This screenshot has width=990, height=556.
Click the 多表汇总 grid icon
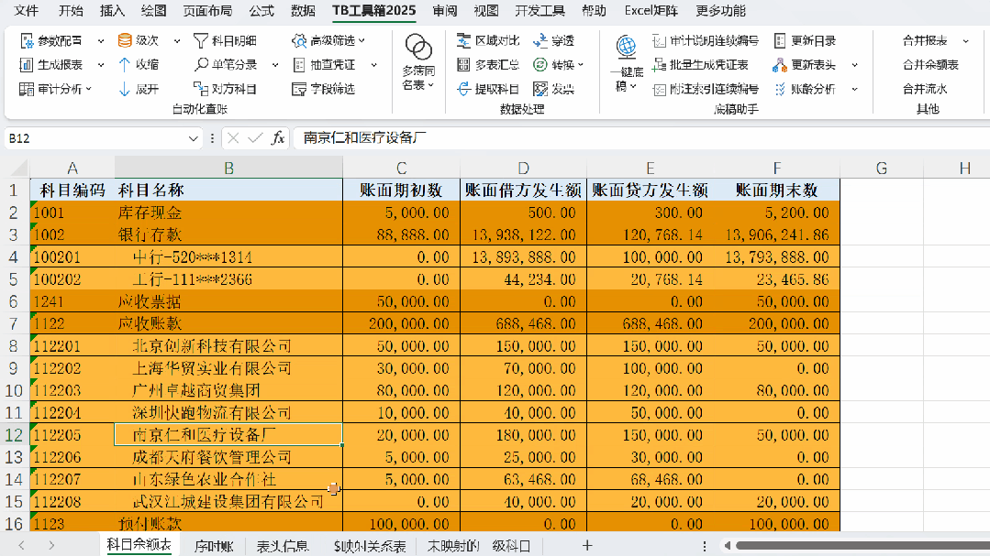click(x=464, y=65)
